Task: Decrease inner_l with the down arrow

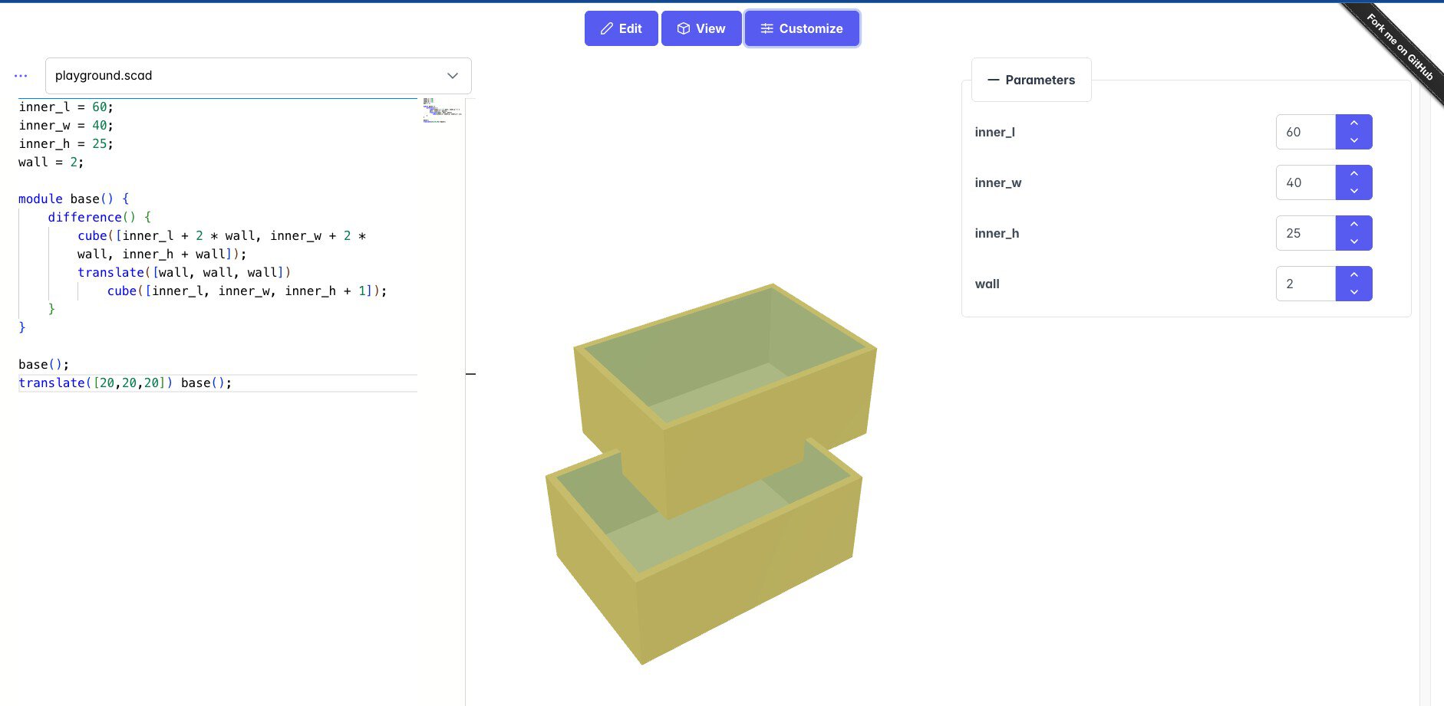Action: 1354,140
